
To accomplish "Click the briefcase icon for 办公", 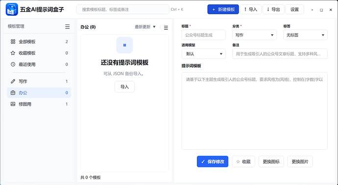I will [13, 92].
